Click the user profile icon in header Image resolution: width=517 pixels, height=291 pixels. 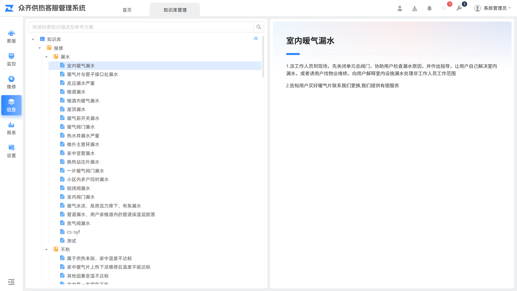pyautogui.click(x=400, y=8)
